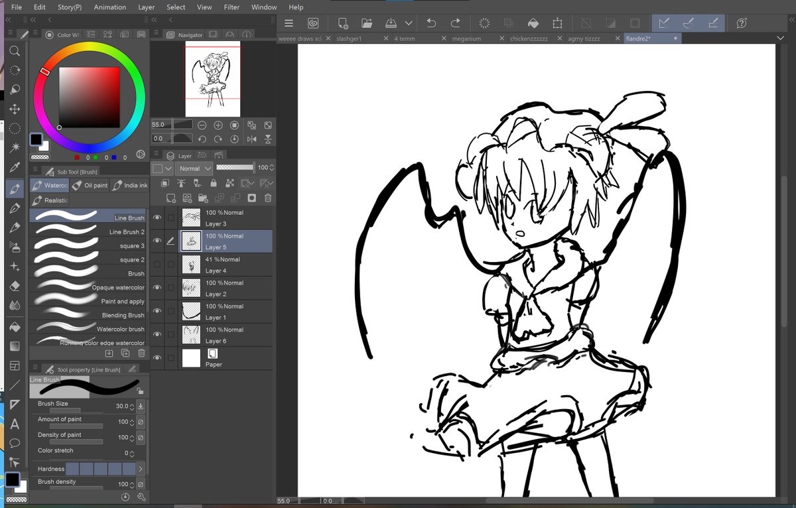This screenshot has height=508, width=796.
Task: Click the Clear spinner icon in command bar
Action: (x=484, y=23)
